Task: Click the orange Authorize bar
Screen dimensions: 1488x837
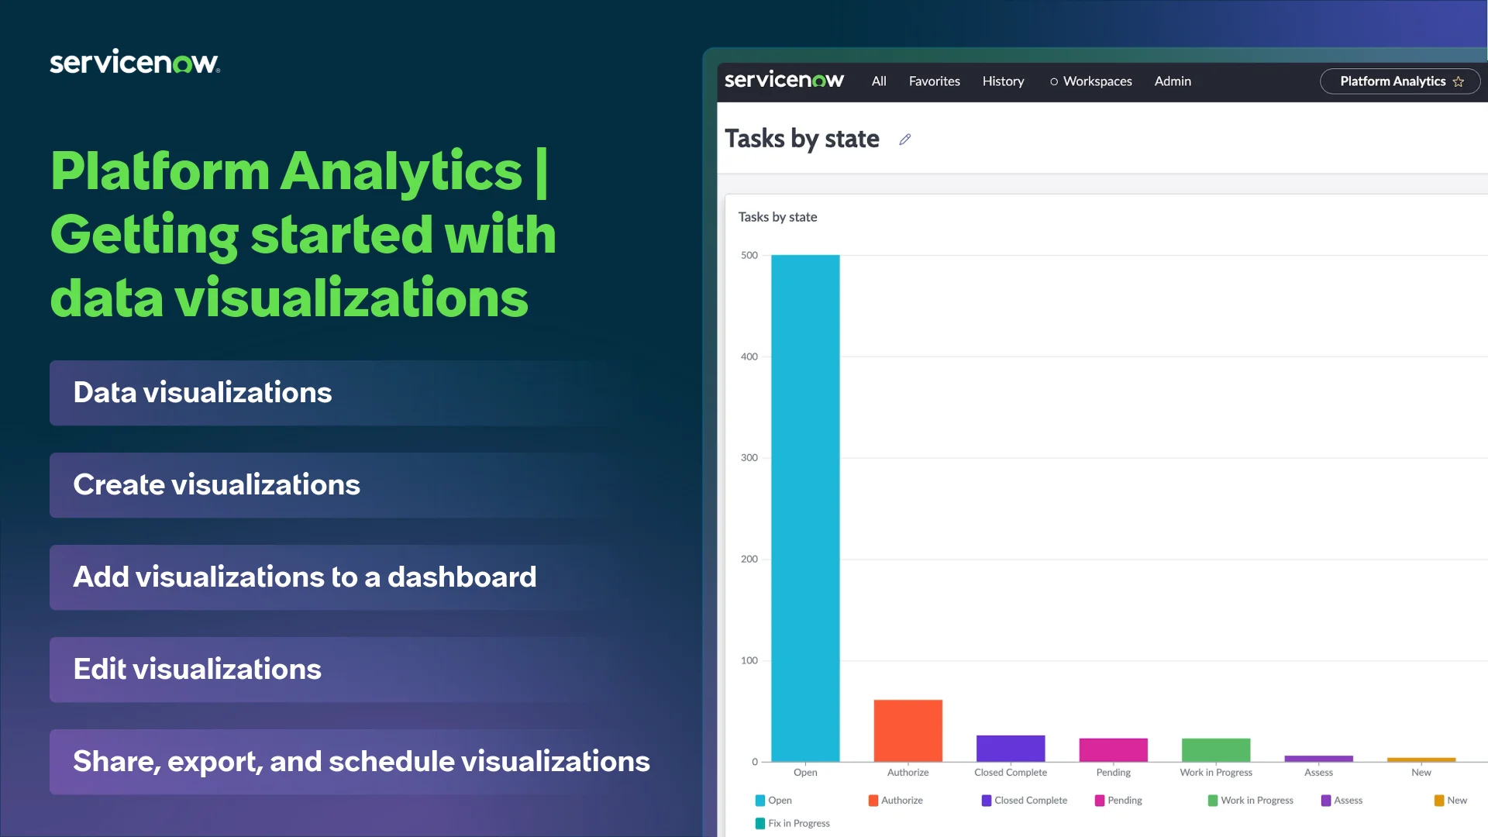Action: (908, 730)
